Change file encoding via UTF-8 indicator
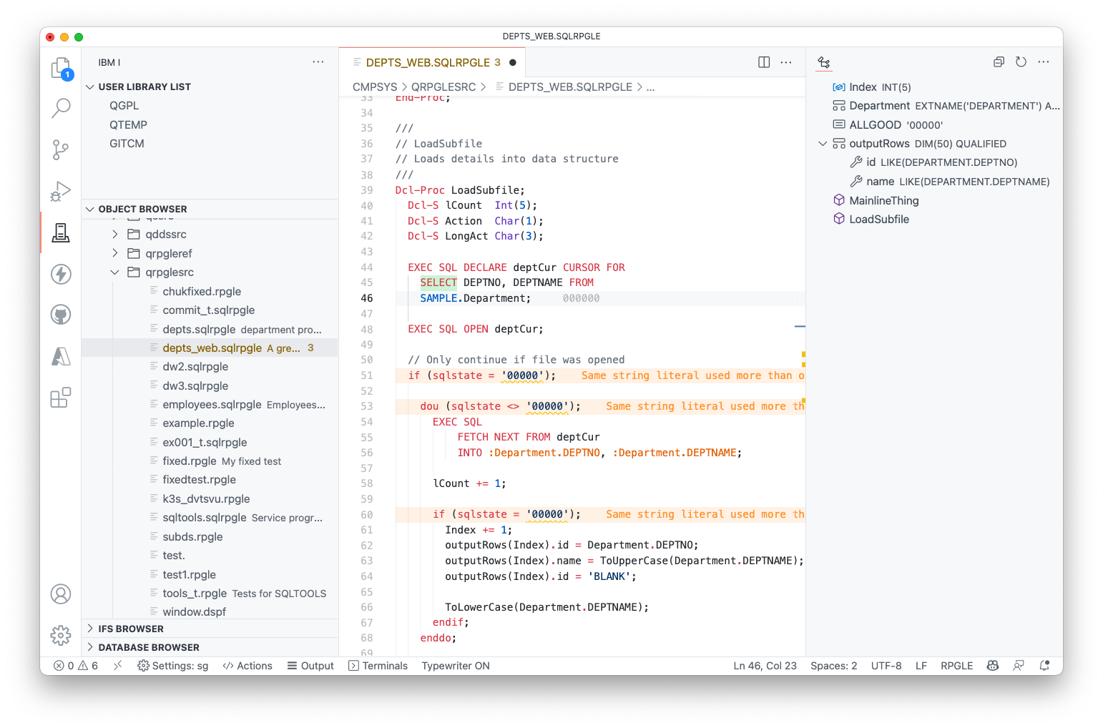1103x728 pixels. [x=886, y=665]
